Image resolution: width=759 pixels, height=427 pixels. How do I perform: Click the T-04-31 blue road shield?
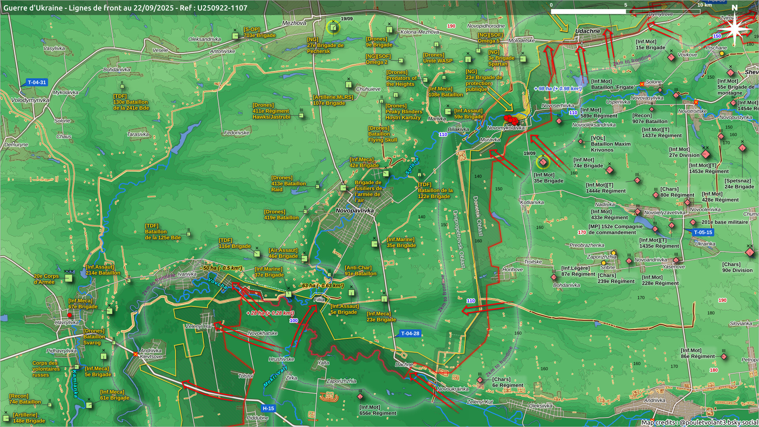click(37, 83)
